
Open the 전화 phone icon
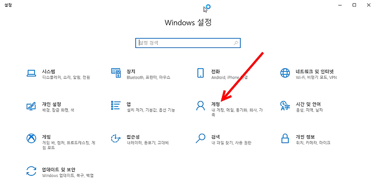coord(200,73)
